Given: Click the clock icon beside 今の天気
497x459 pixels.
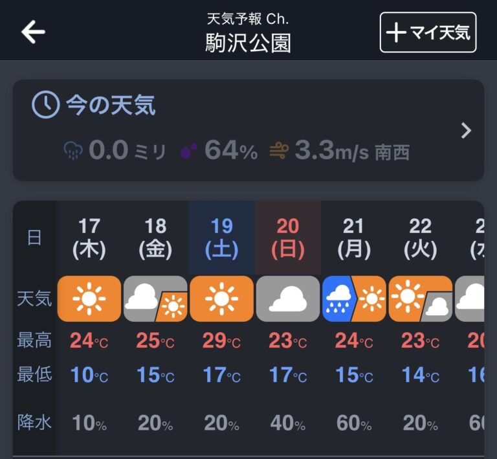Looking at the screenshot, I should click(x=46, y=105).
